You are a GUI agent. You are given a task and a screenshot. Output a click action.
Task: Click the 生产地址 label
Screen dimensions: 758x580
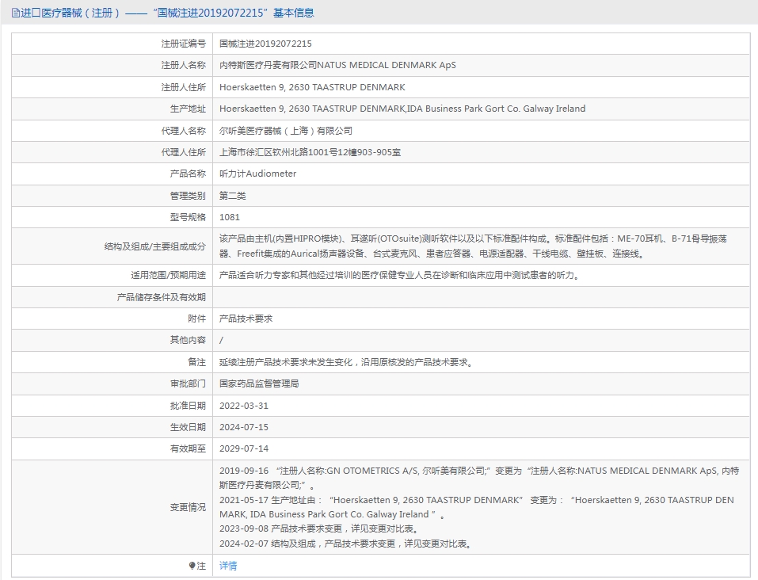[188, 109]
